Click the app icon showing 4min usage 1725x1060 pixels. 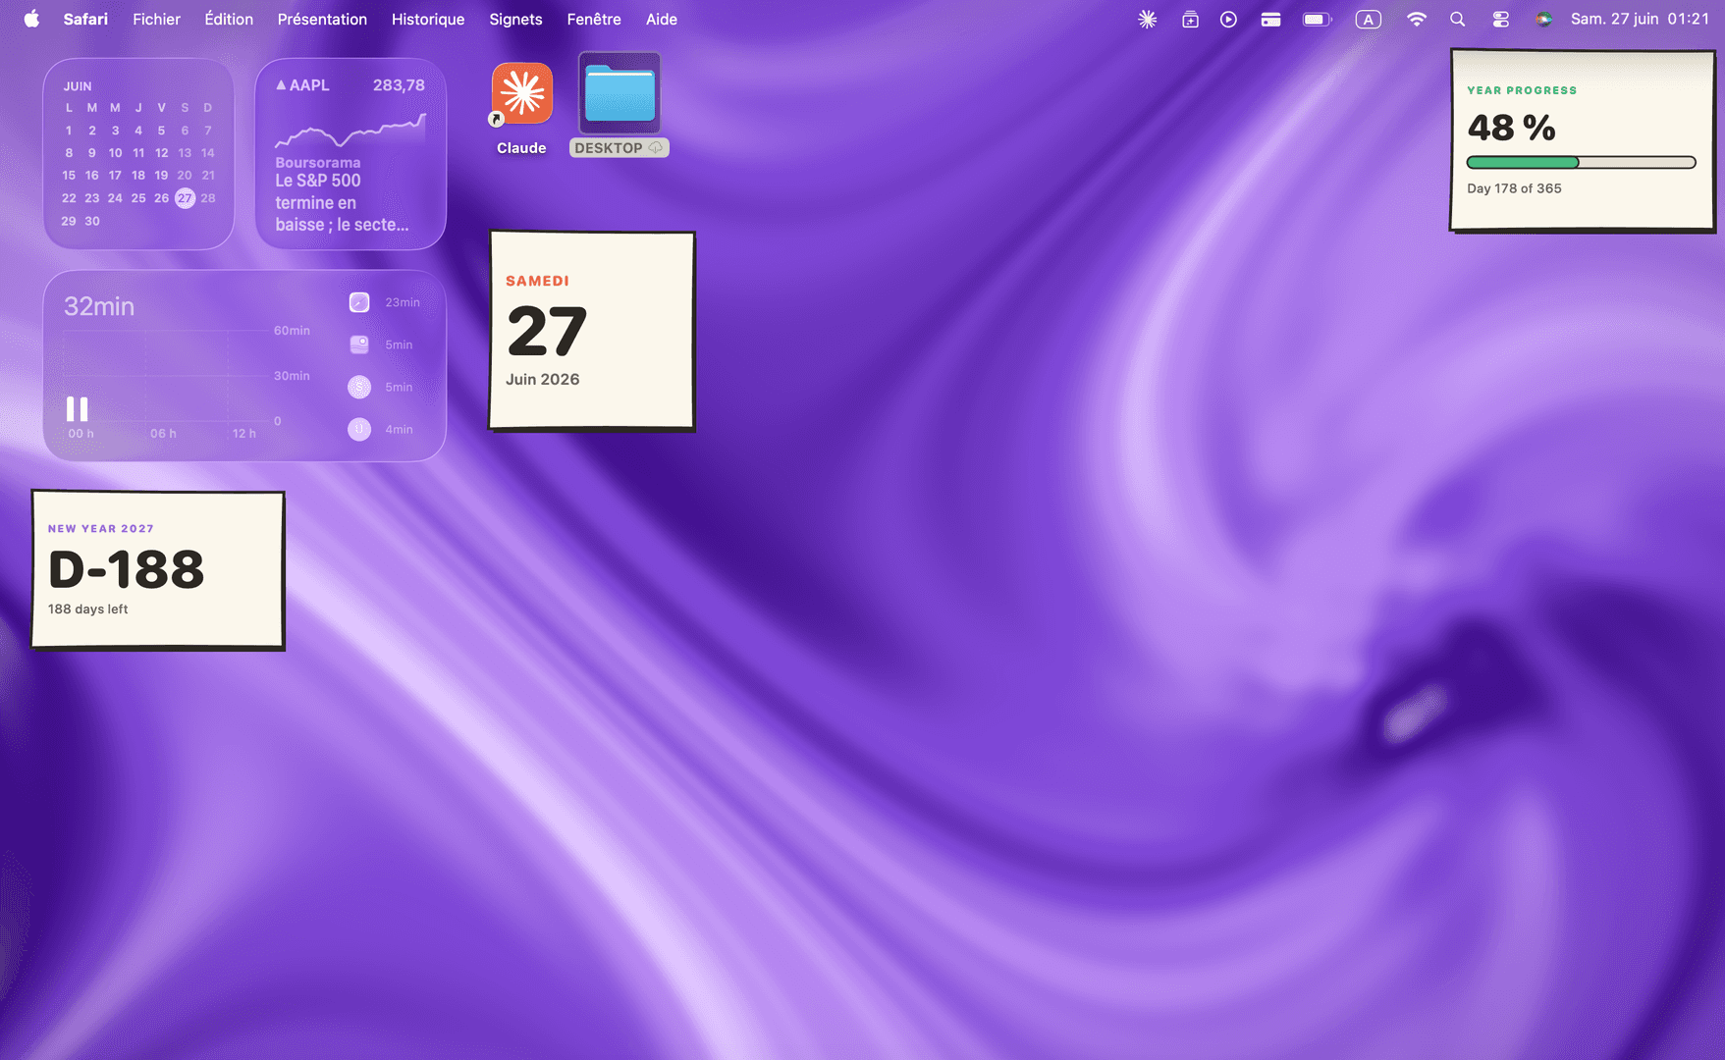click(x=359, y=429)
